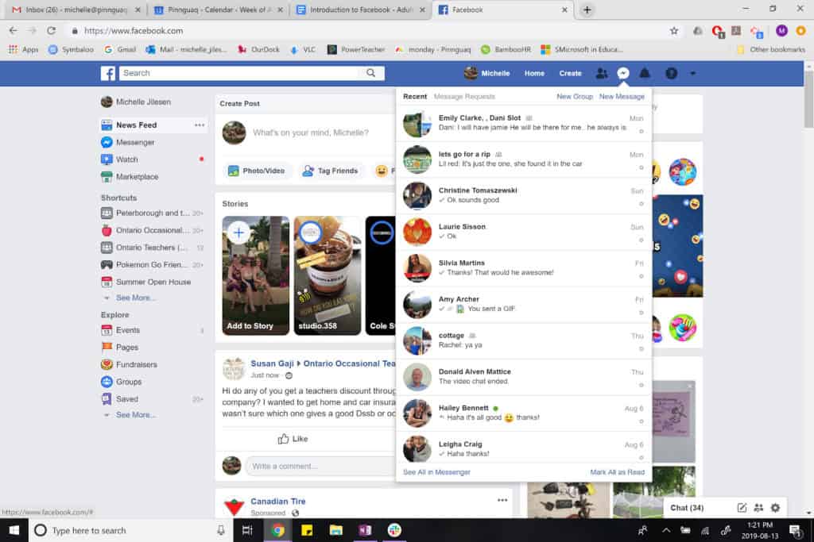Open Fundraisers in Explore section
Viewport: 814px width, 542px height.
pyautogui.click(x=129, y=364)
